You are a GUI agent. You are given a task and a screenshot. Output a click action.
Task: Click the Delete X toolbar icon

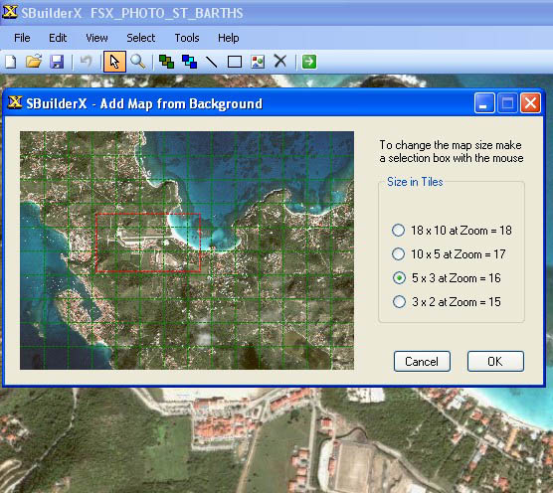280,62
